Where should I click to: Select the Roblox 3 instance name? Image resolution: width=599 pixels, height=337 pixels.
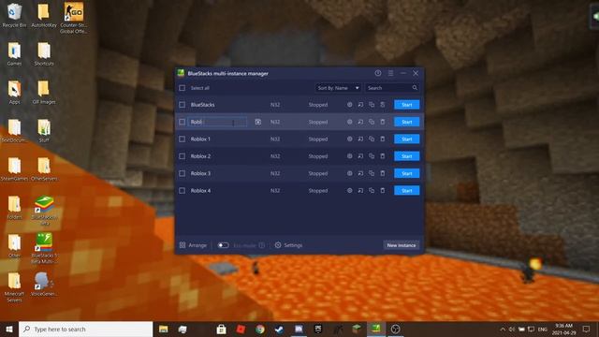pos(200,173)
